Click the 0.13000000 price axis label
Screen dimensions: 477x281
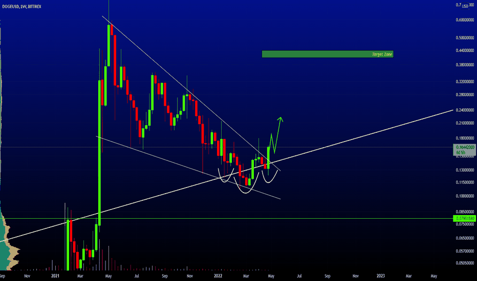[465, 170]
